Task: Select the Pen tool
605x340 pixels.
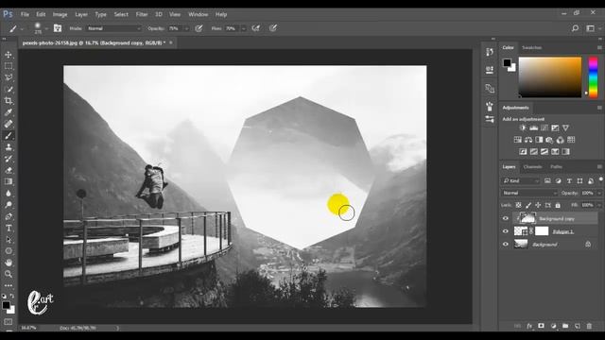Action: point(9,216)
